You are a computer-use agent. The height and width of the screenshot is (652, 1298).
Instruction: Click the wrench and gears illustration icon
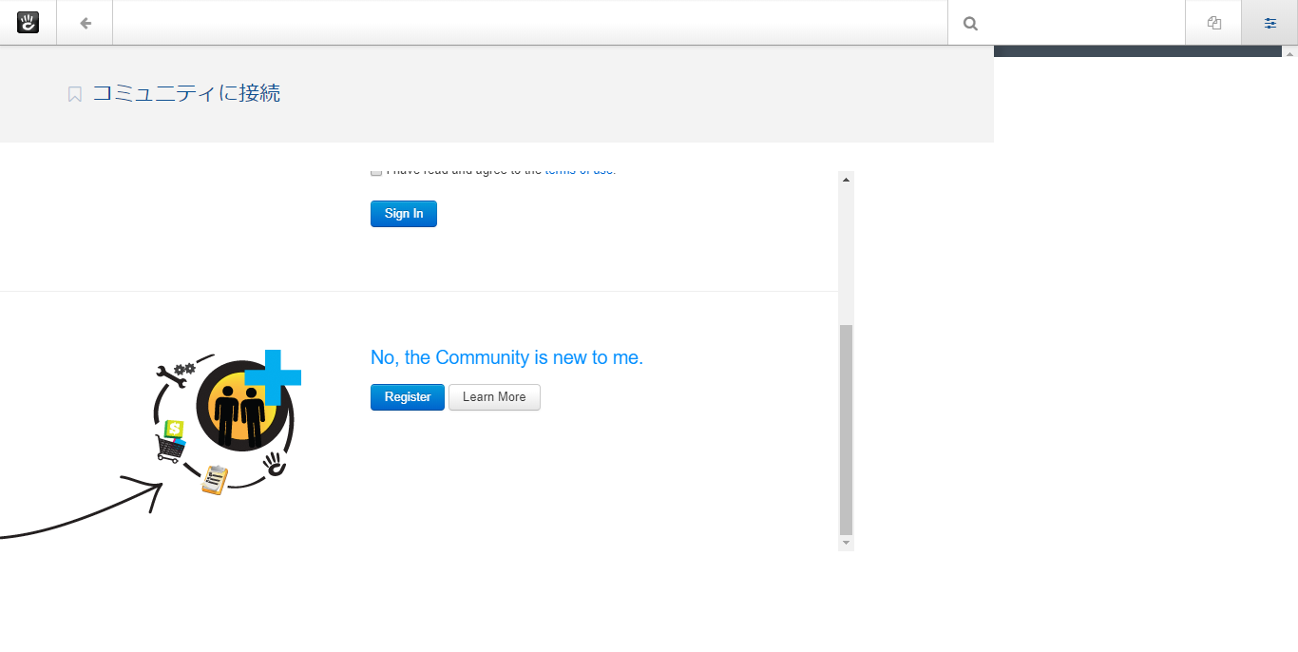(175, 374)
